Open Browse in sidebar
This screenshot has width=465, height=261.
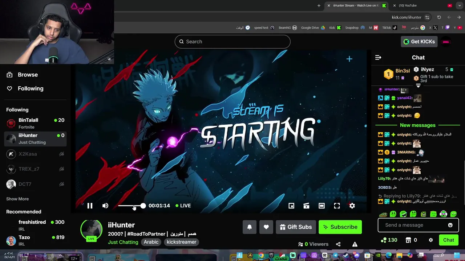click(x=22, y=75)
